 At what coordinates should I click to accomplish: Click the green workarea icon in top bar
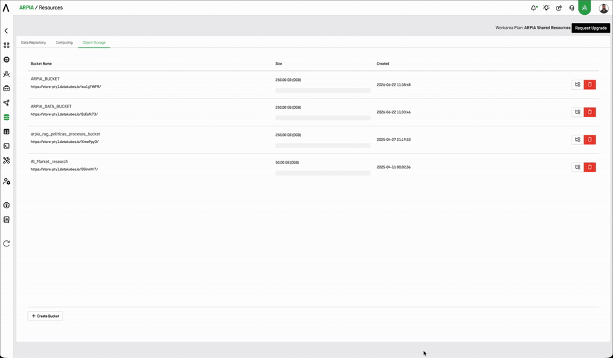pyautogui.click(x=584, y=7)
